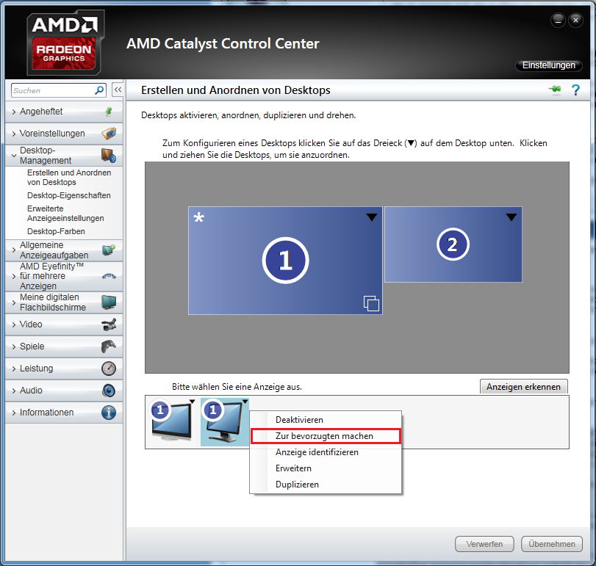This screenshot has height=566, width=596.
Task: Click the Video camera icon
Action: click(109, 324)
